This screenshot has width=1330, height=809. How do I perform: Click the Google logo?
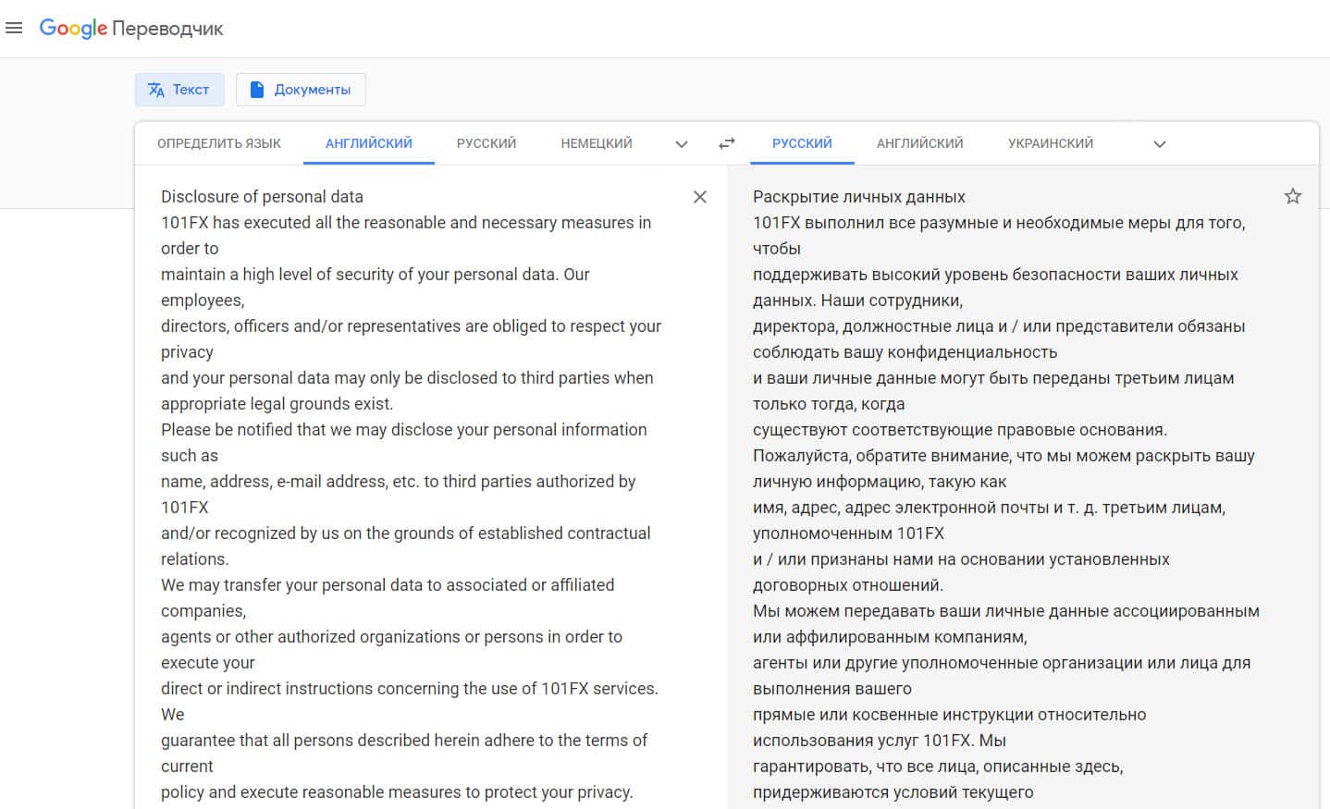73,29
